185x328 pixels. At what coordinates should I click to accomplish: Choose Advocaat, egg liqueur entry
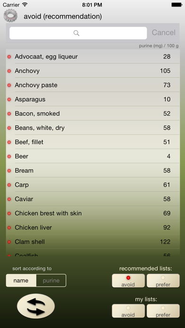pyautogui.click(x=93, y=57)
